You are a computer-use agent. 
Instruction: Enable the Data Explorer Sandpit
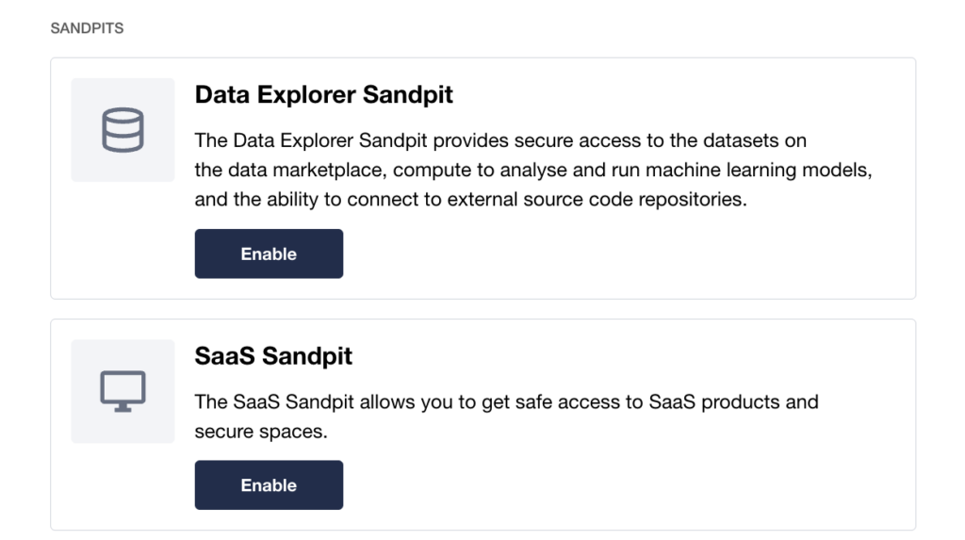click(x=269, y=254)
